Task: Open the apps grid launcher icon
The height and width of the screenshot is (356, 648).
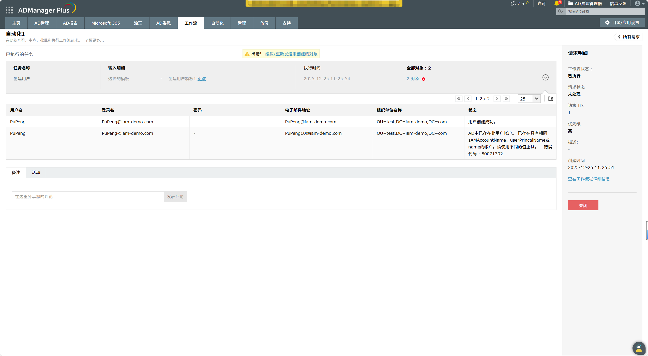Action: click(9, 10)
